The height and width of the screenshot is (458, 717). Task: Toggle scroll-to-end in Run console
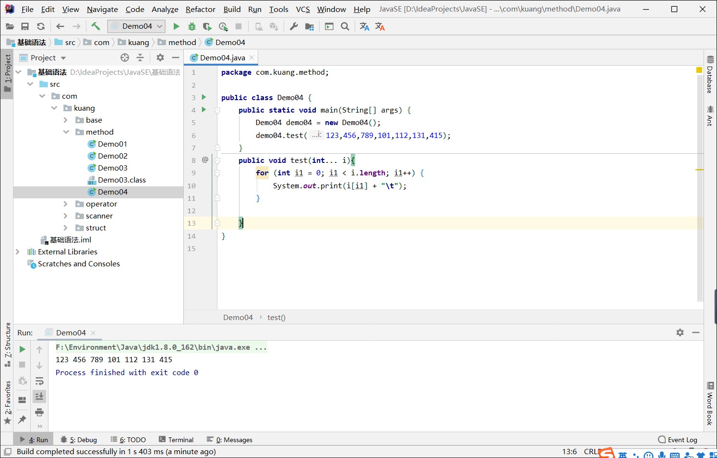pos(39,396)
